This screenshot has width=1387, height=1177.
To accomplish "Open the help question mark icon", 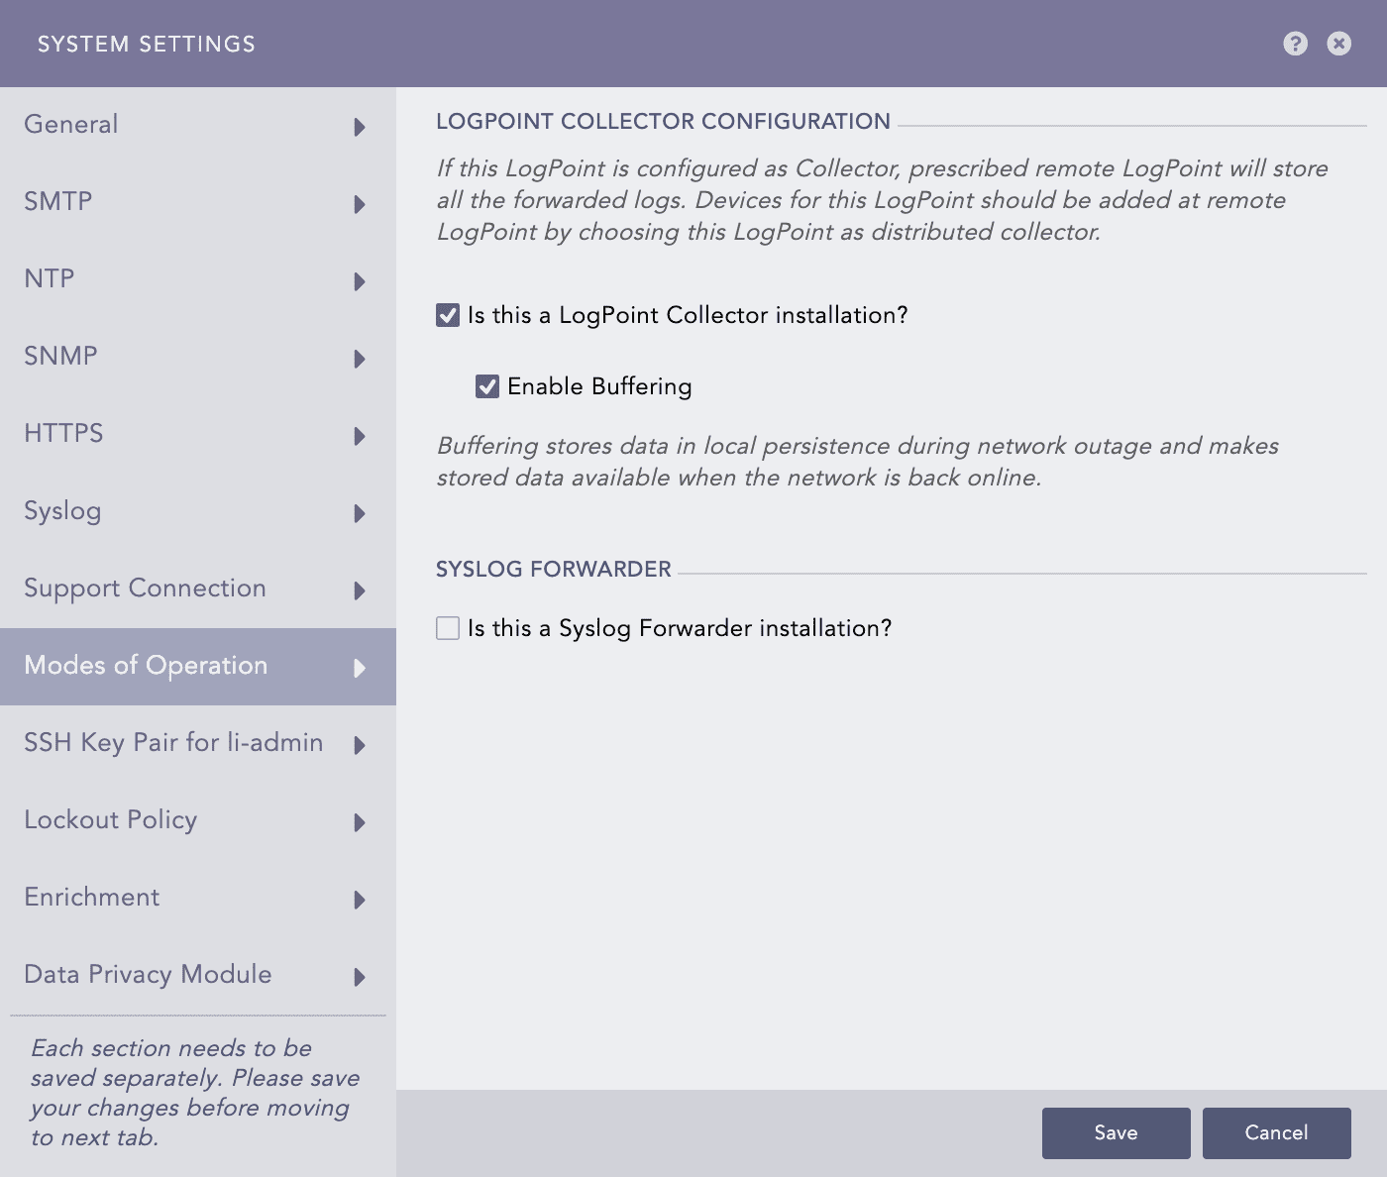I will click(x=1295, y=44).
